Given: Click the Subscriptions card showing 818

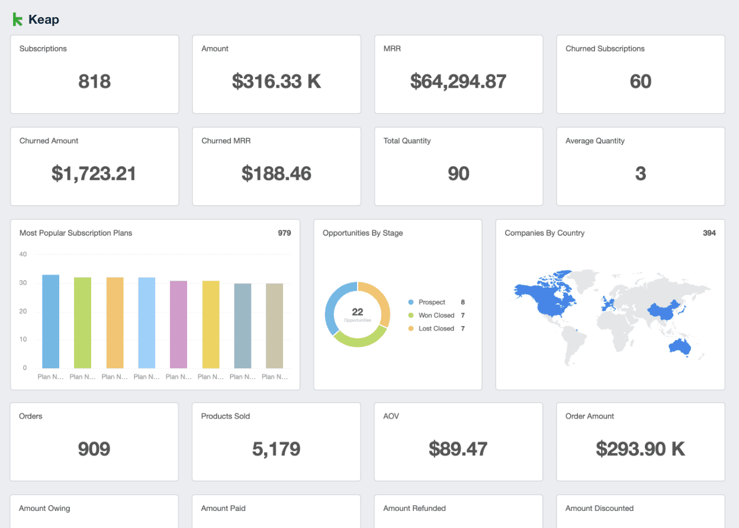Looking at the screenshot, I should (x=94, y=74).
